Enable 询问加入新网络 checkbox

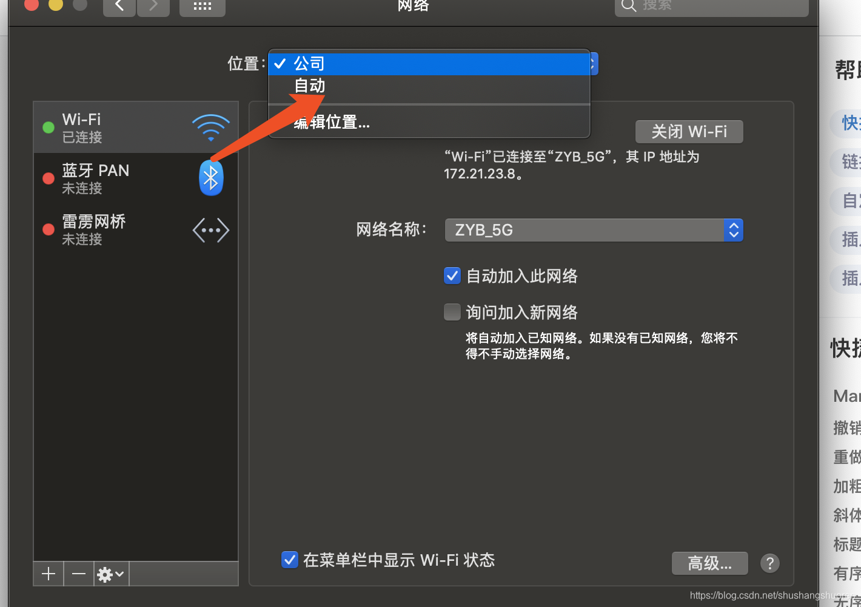[x=452, y=312]
